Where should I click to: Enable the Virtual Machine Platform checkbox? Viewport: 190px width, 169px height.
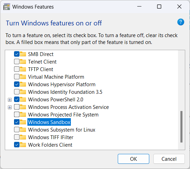pos(17,77)
